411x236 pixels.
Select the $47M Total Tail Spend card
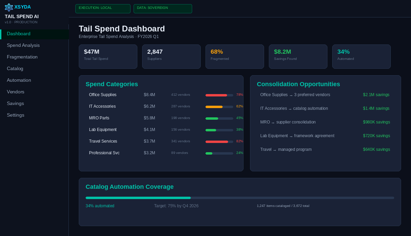(108, 56)
